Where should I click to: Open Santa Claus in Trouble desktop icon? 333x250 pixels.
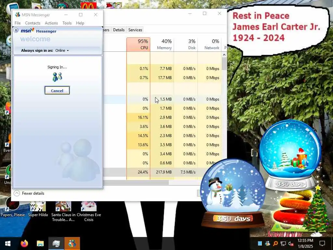tap(63, 212)
